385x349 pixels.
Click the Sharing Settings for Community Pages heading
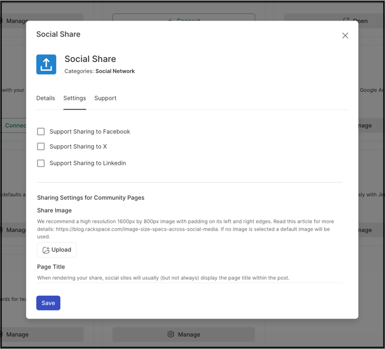pos(91,197)
